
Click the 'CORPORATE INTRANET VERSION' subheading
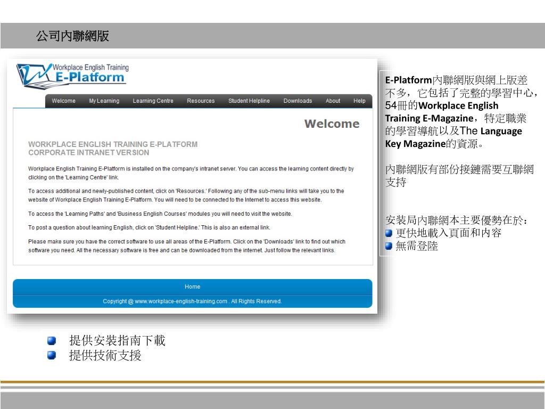click(x=89, y=152)
